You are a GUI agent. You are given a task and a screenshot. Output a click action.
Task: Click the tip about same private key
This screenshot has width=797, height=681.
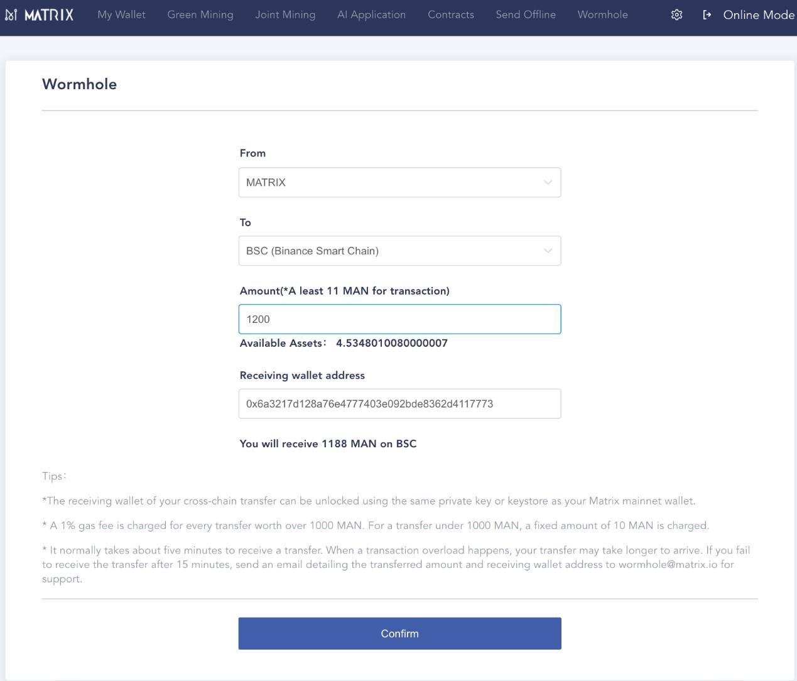369,501
